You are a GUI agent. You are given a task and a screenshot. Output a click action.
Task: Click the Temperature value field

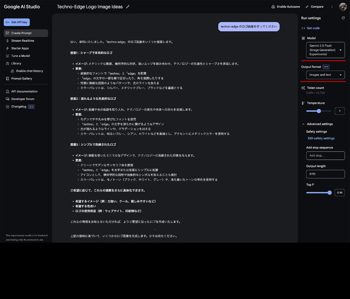coord(340,111)
